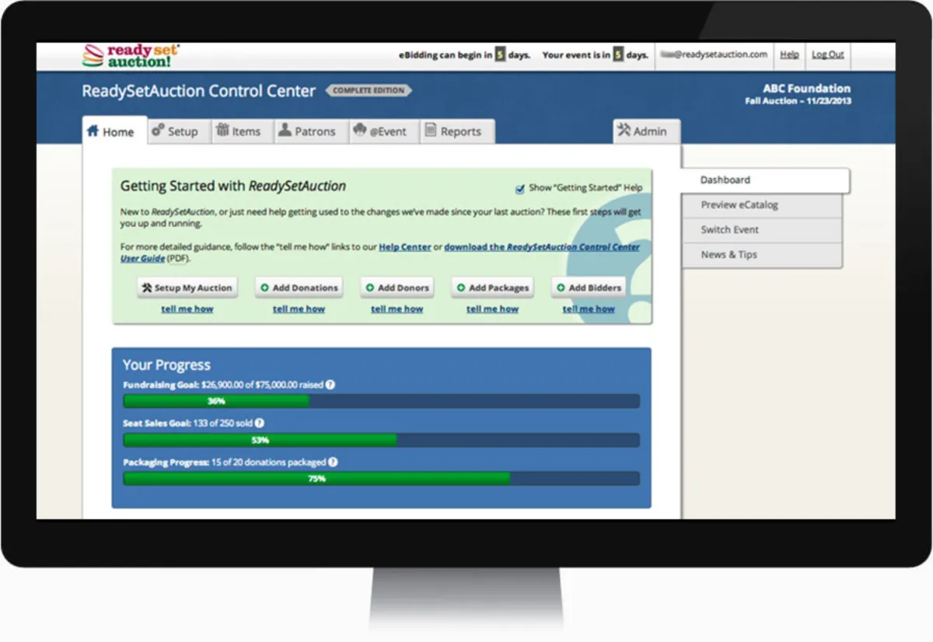Click the house icon on Home tab

93,131
